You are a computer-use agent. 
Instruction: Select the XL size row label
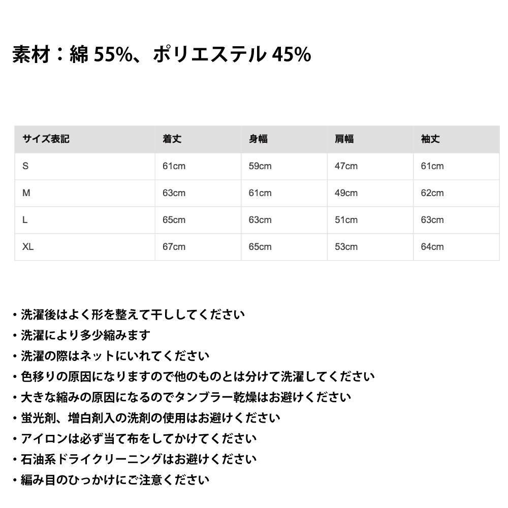[x=28, y=247]
